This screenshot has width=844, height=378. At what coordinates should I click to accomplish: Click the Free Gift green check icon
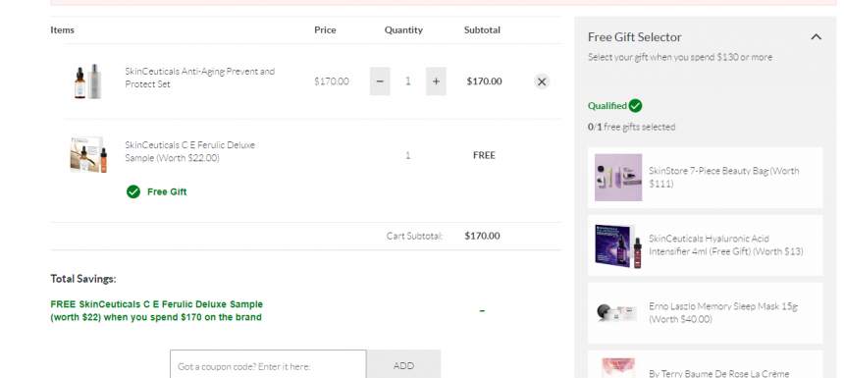coord(132,191)
